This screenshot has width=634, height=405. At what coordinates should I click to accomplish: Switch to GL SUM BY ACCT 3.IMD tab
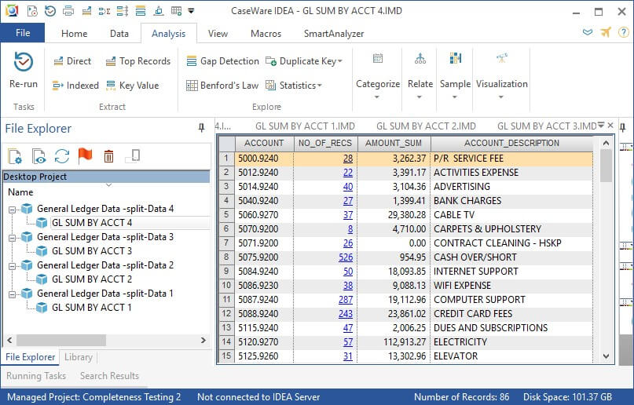pyautogui.click(x=547, y=126)
